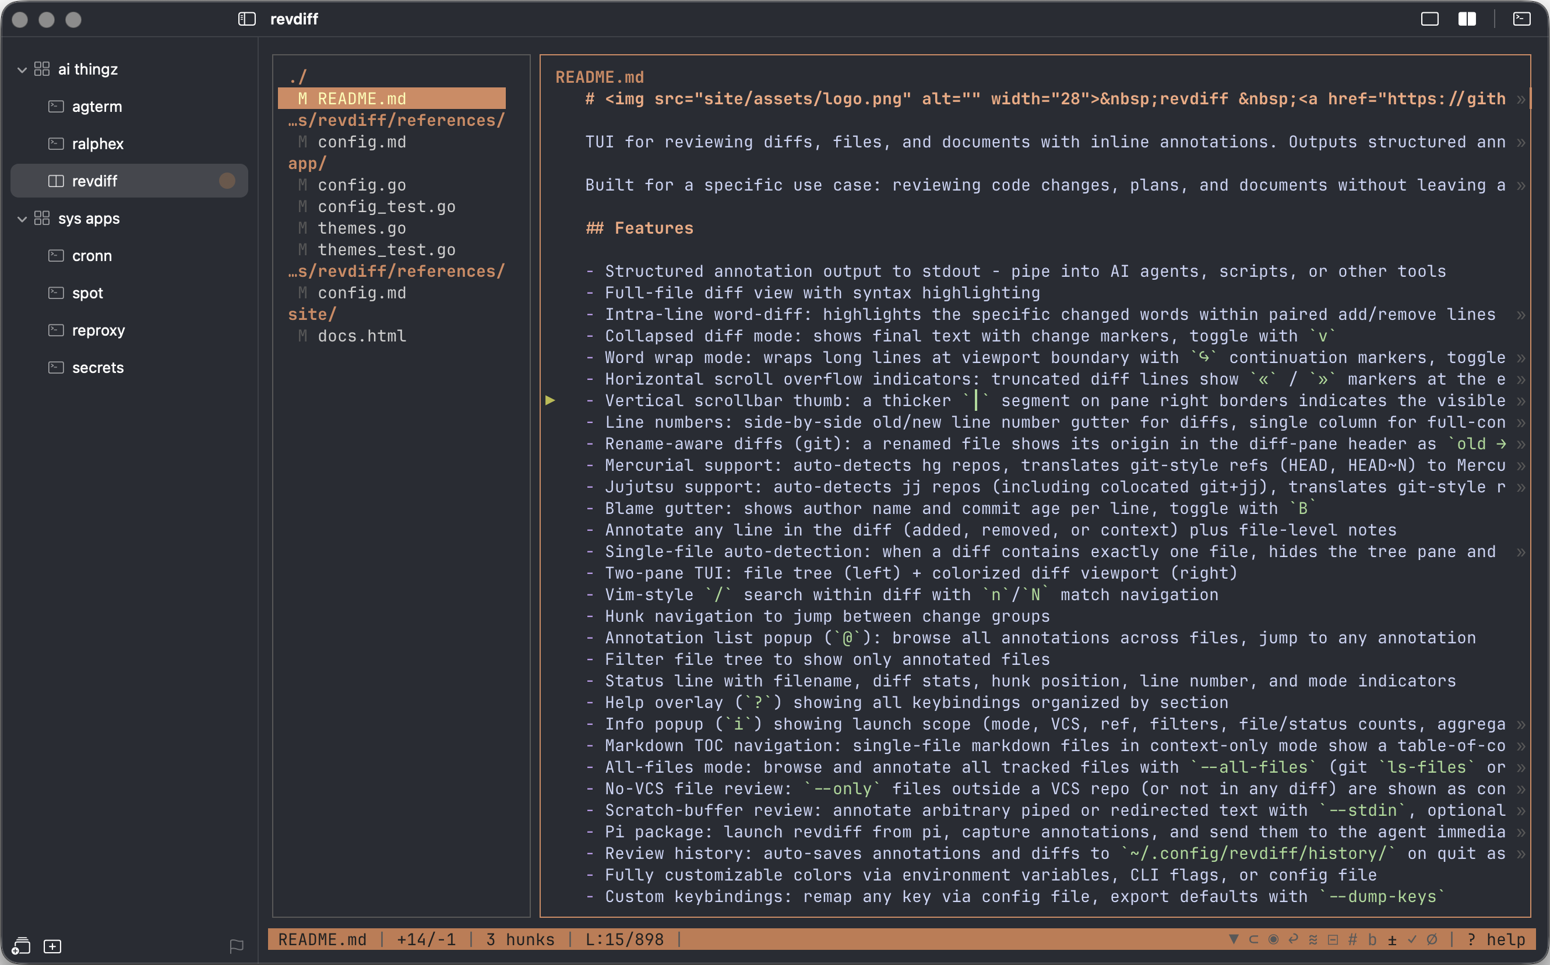The height and width of the screenshot is (965, 1550).
Task: Click the b blame indicator in status bar
Action: 1372,939
